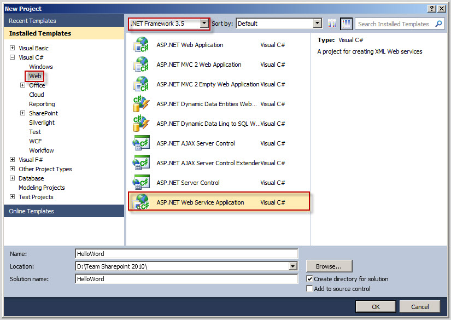Switch to medium icons list view
The image size is (451, 320).
coord(346,24)
